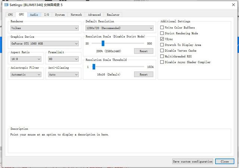Enable Write Color Buffers checkbox
239x168 pixels.
pyautogui.click(x=162, y=28)
